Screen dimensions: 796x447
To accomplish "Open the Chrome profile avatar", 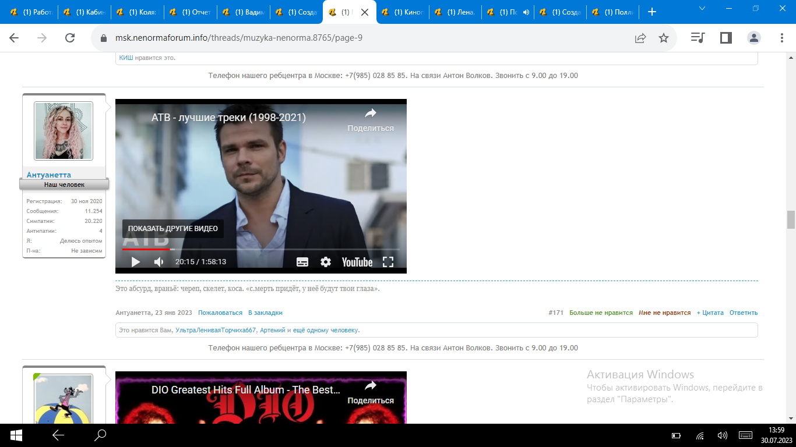I will [754, 38].
